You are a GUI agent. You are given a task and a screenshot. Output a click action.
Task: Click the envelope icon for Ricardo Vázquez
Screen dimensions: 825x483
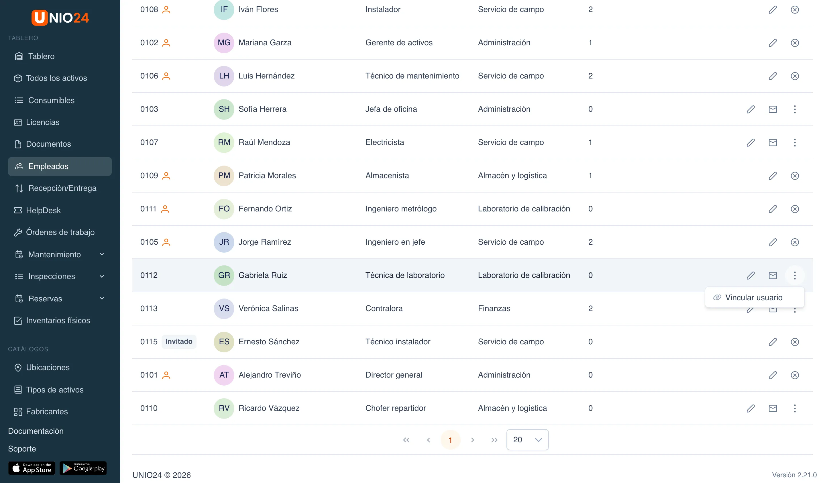coord(772,408)
